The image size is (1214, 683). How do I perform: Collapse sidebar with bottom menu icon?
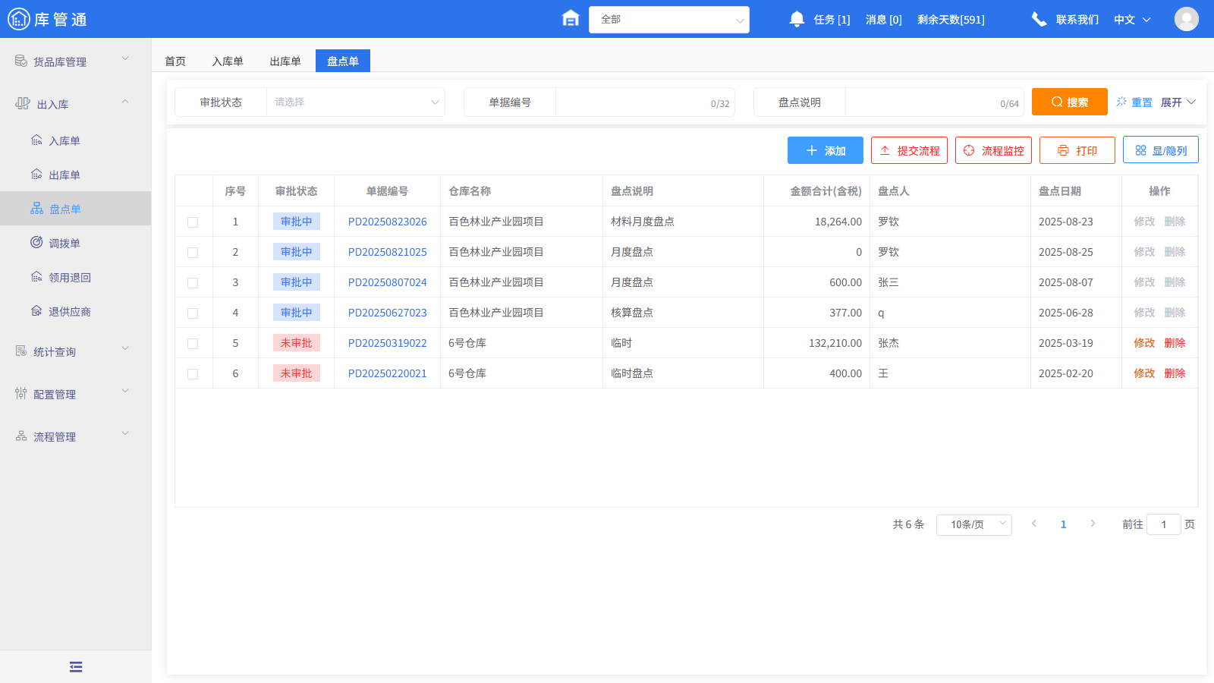click(76, 667)
